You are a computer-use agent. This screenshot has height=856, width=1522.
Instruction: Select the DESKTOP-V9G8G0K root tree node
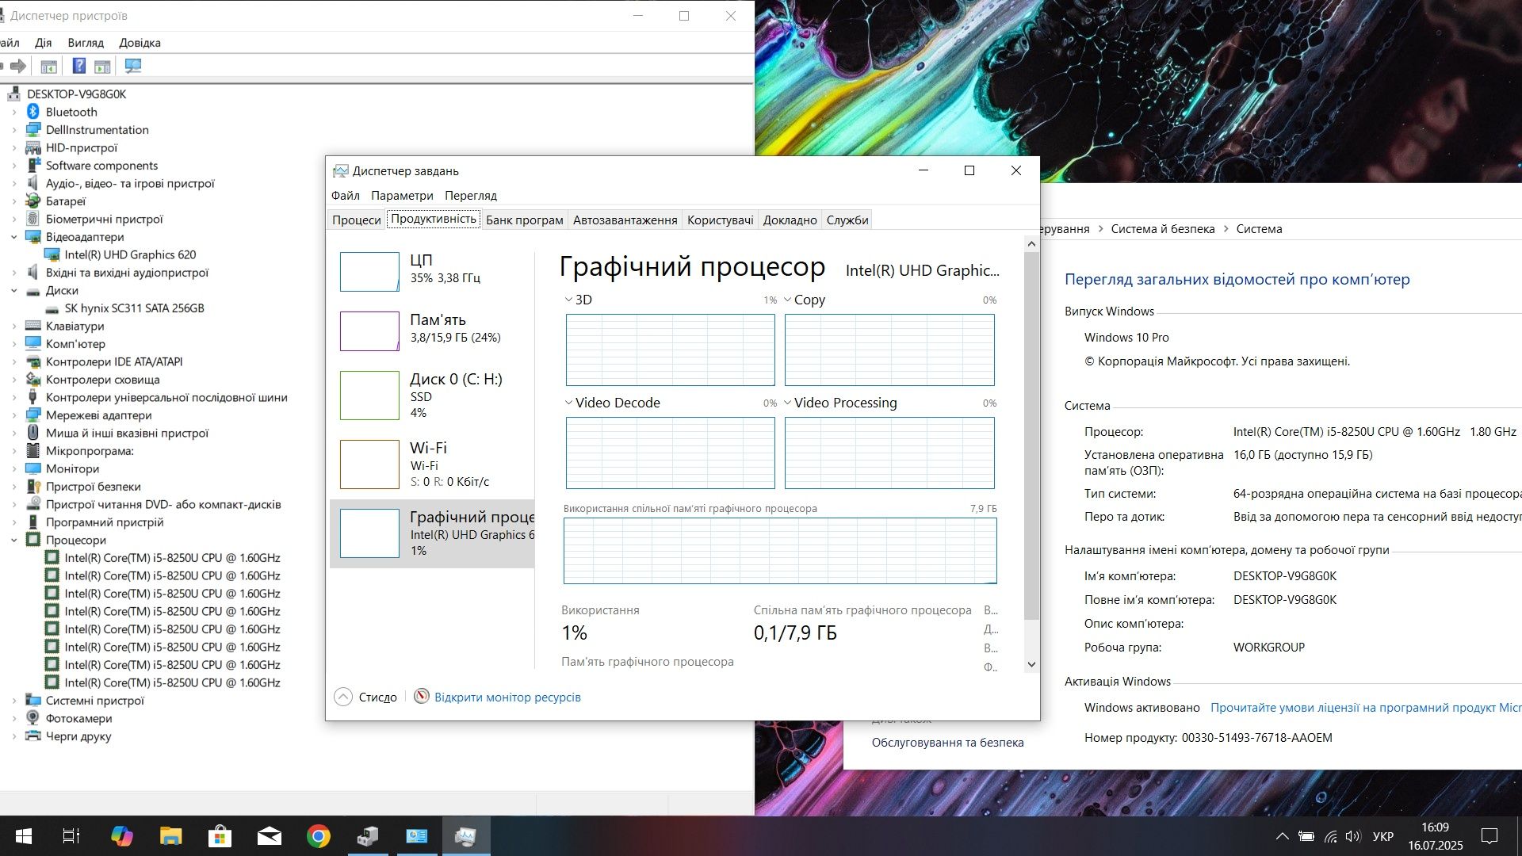tap(76, 94)
